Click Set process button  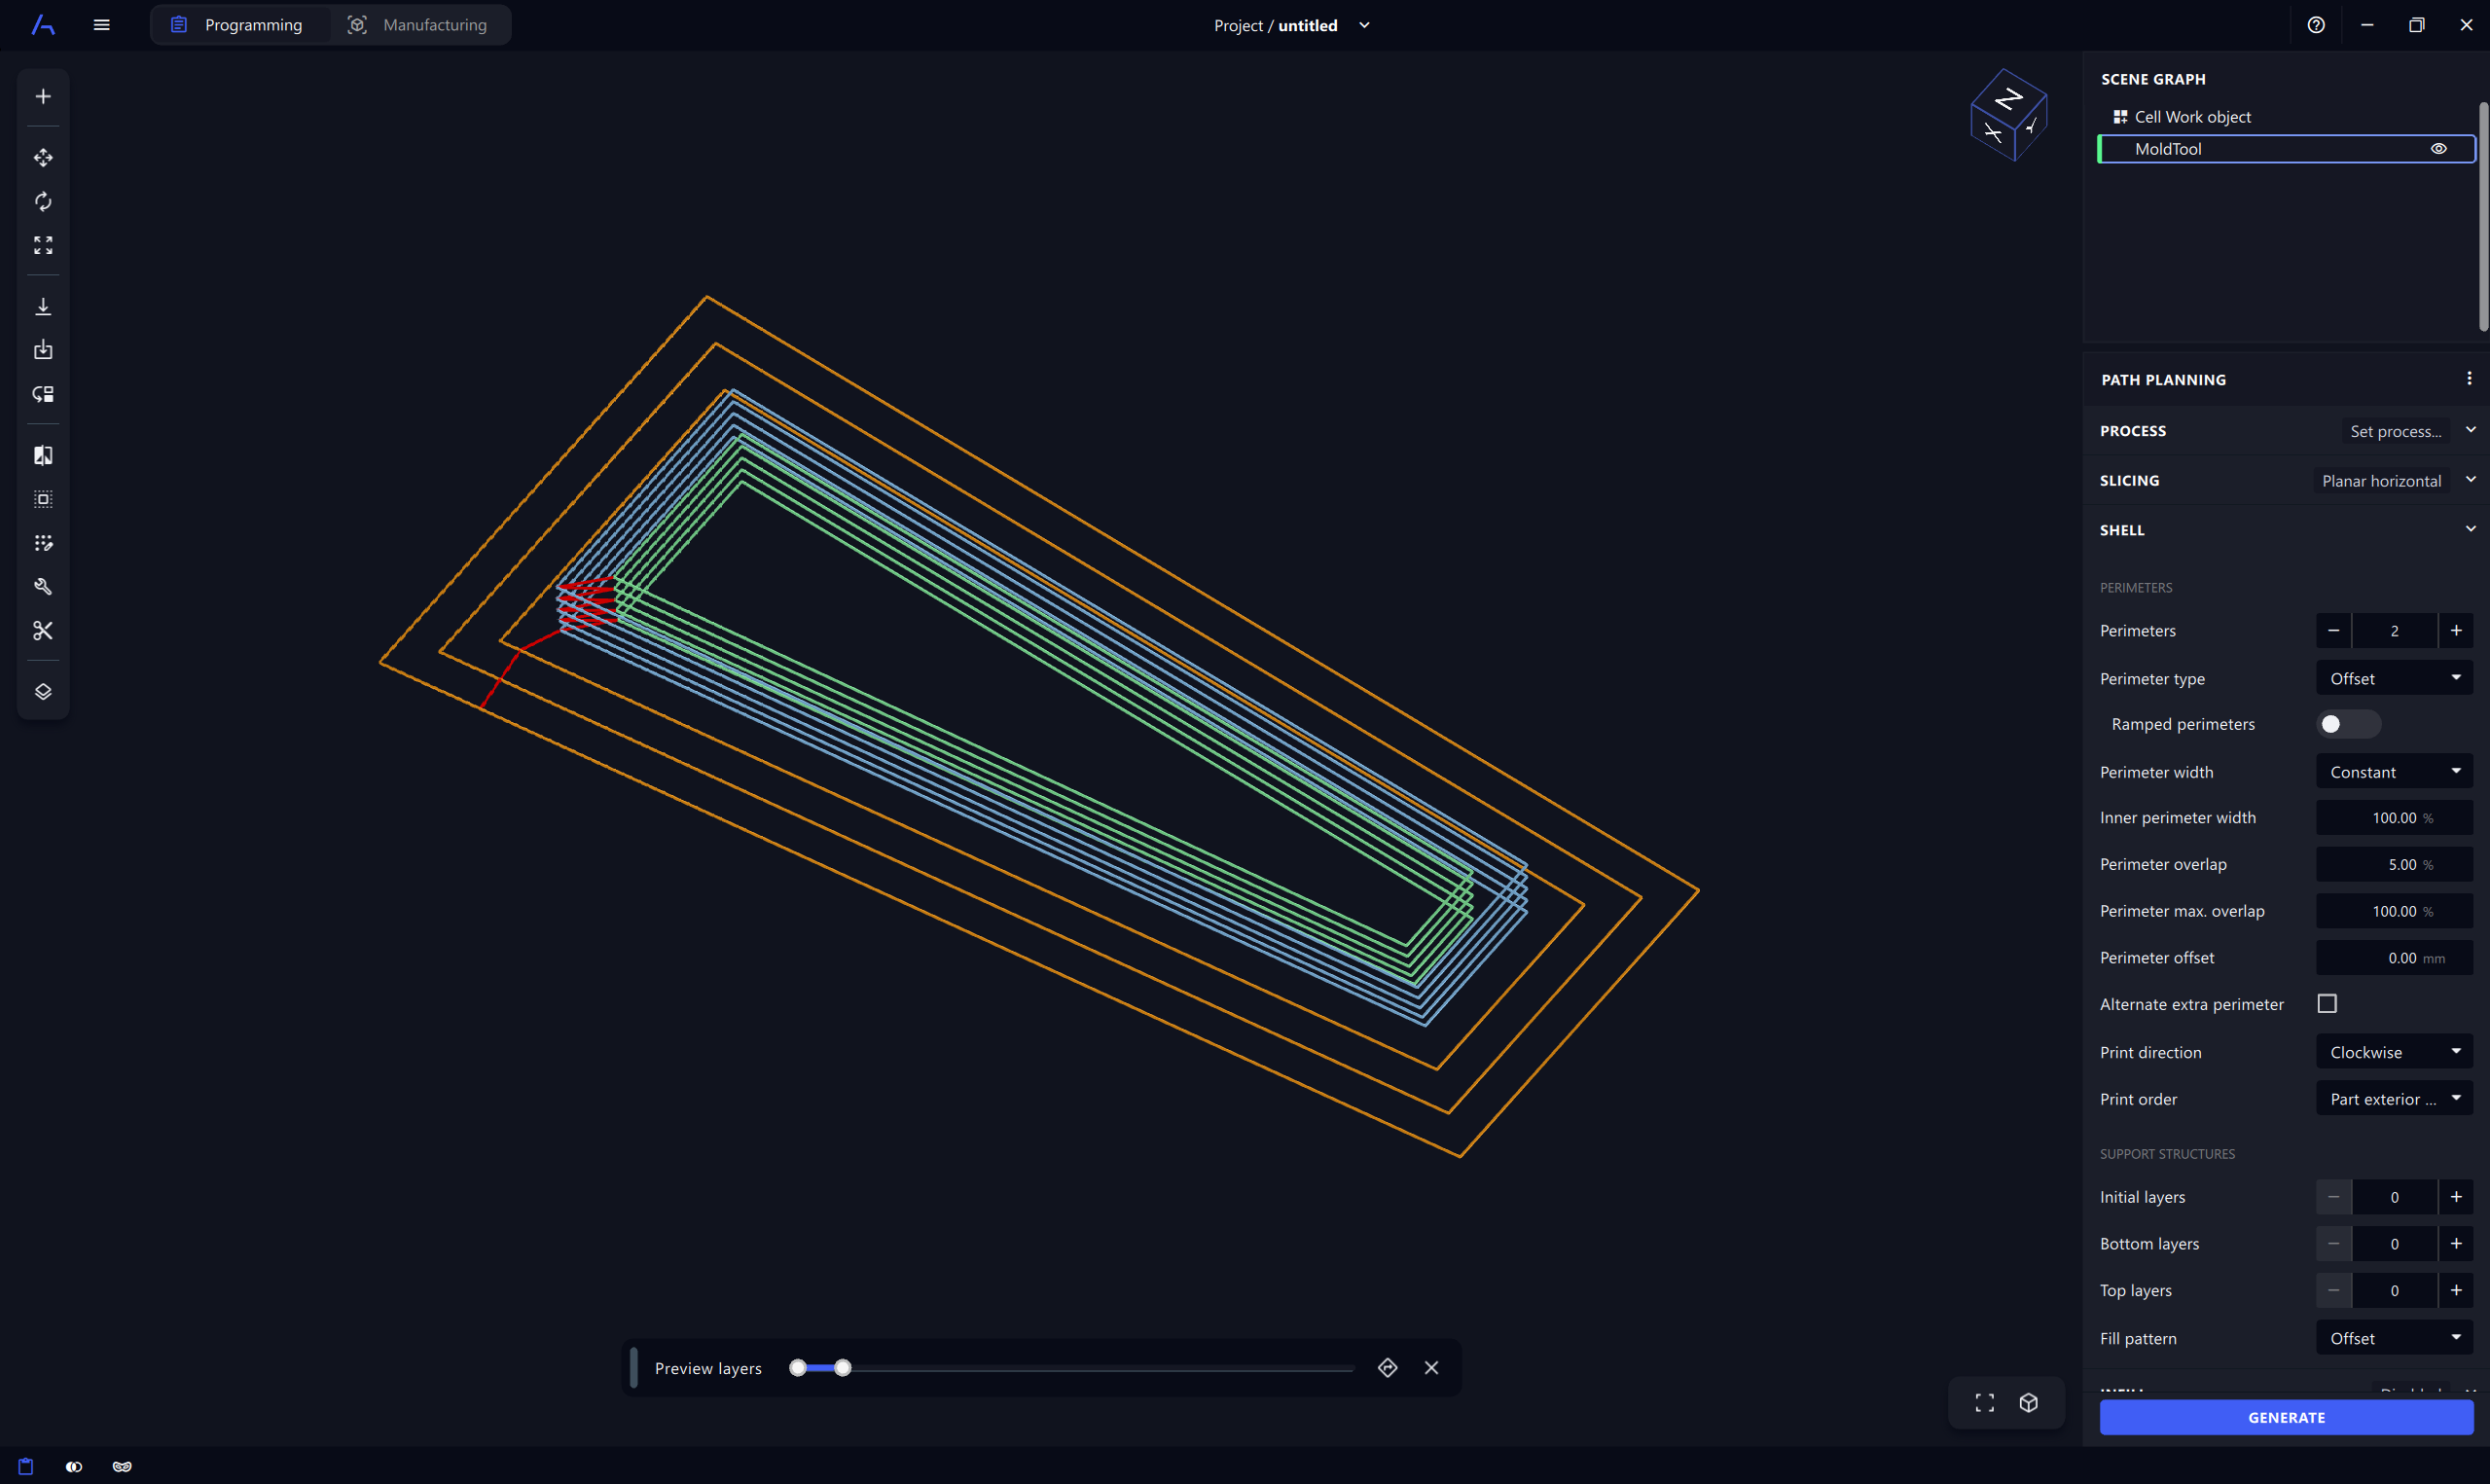(x=2395, y=431)
